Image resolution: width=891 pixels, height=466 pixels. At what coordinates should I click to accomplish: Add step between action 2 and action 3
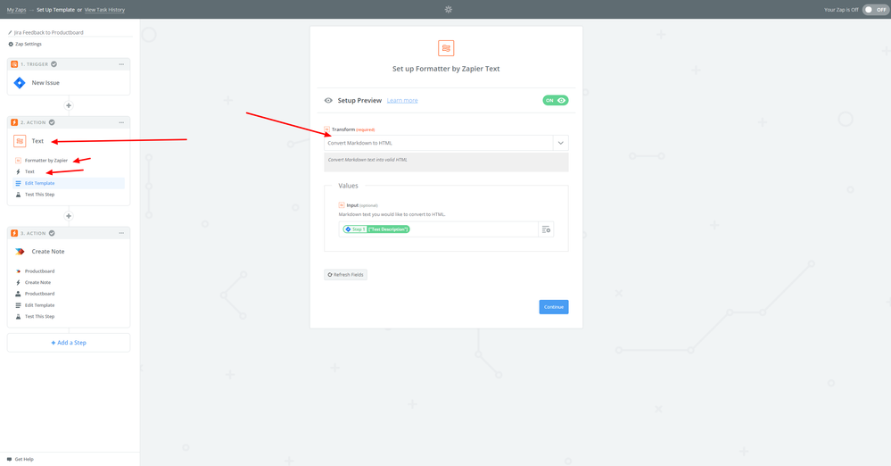point(69,216)
